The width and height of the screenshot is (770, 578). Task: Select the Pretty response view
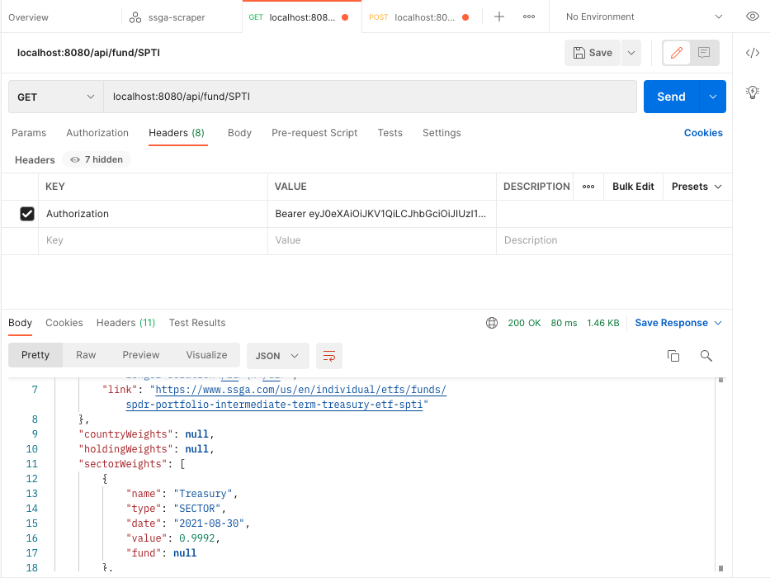(35, 355)
